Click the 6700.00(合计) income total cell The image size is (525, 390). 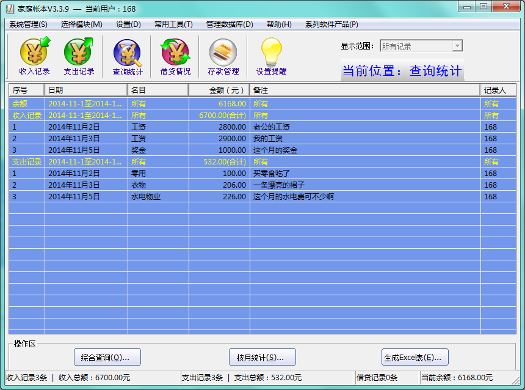pyautogui.click(x=219, y=116)
